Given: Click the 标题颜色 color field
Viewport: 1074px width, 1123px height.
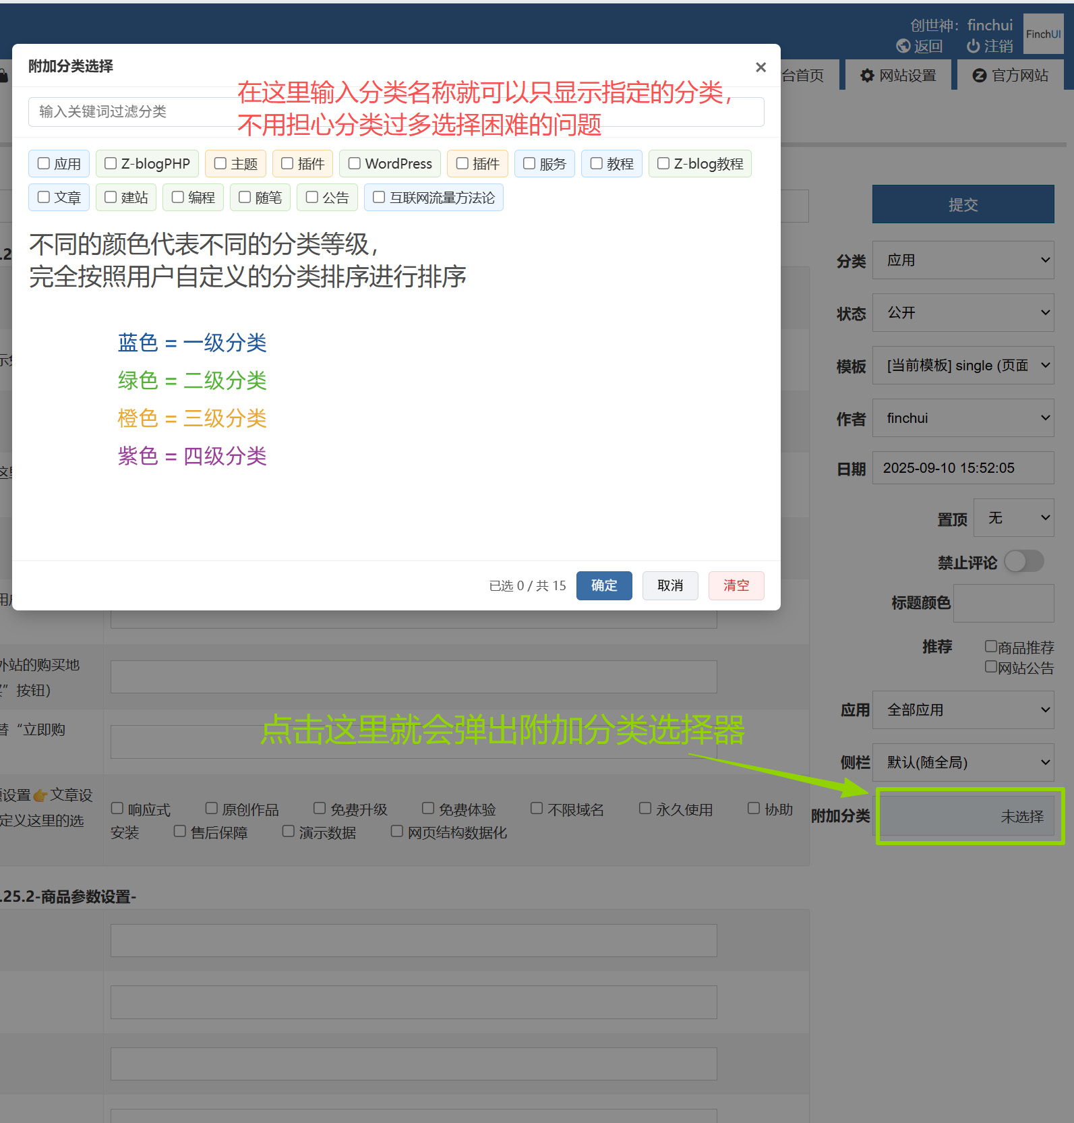Looking at the screenshot, I should [1004, 603].
